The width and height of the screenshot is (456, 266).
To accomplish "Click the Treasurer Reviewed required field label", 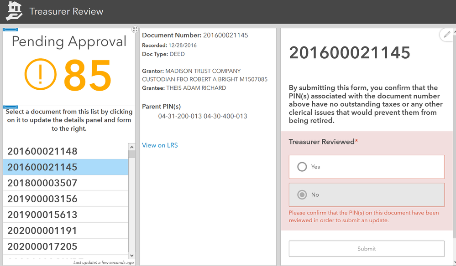I will (323, 142).
